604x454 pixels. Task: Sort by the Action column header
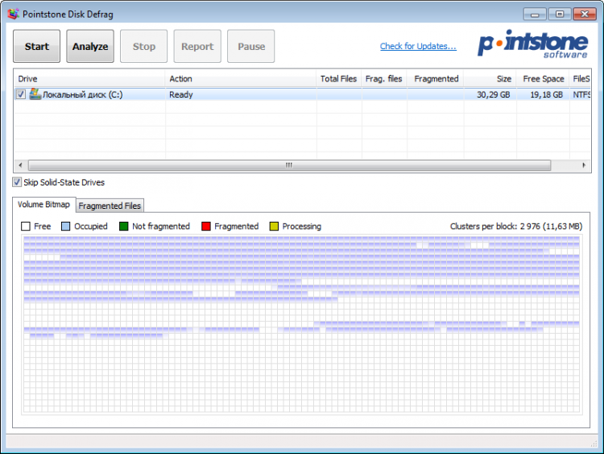click(241, 79)
